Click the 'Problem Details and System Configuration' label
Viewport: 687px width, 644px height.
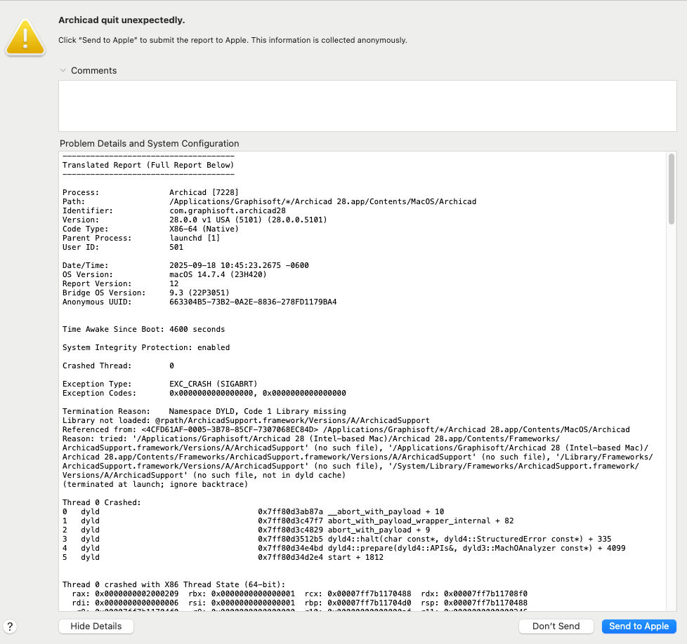pyautogui.click(x=150, y=144)
